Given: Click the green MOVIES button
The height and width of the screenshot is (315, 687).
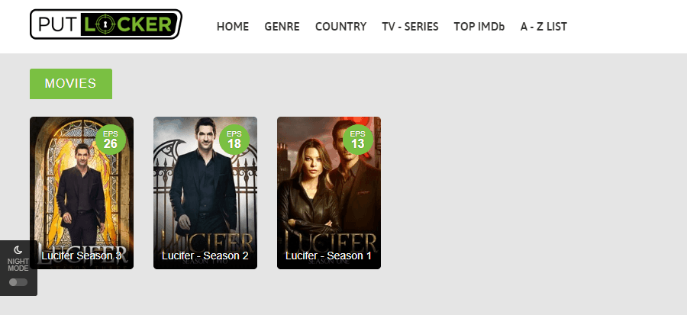Looking at the screenshot, I should 71,84.
